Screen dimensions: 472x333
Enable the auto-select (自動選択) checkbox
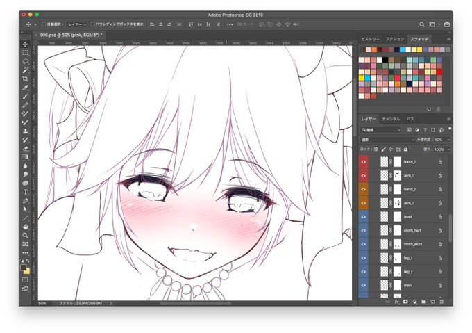44,24
